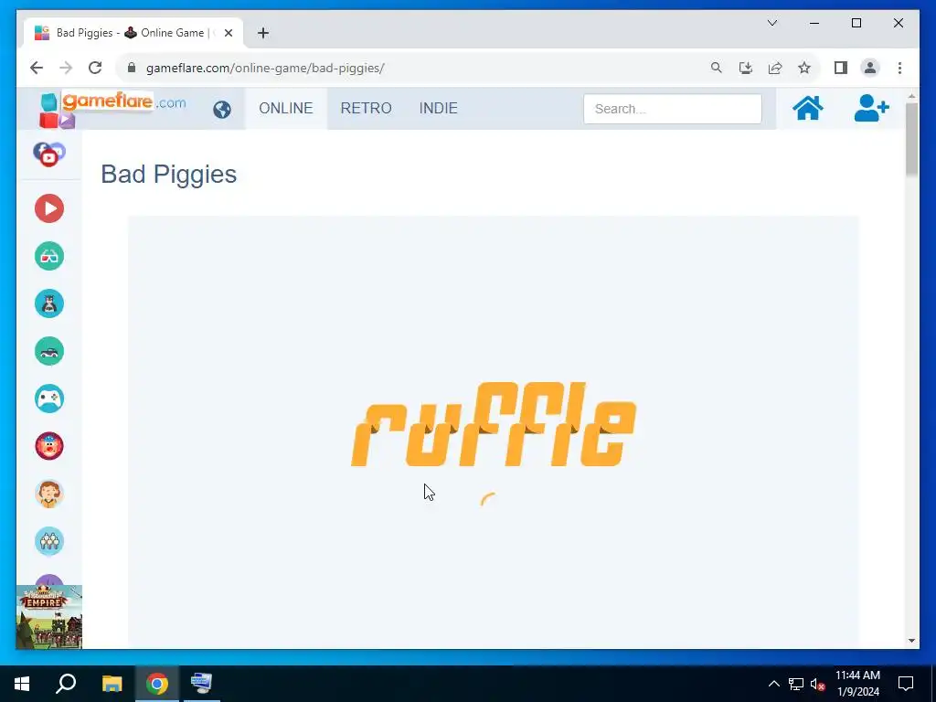Screen dimensions: 936x702
Task: Click the address bar URL
Action: pos(265,68)
